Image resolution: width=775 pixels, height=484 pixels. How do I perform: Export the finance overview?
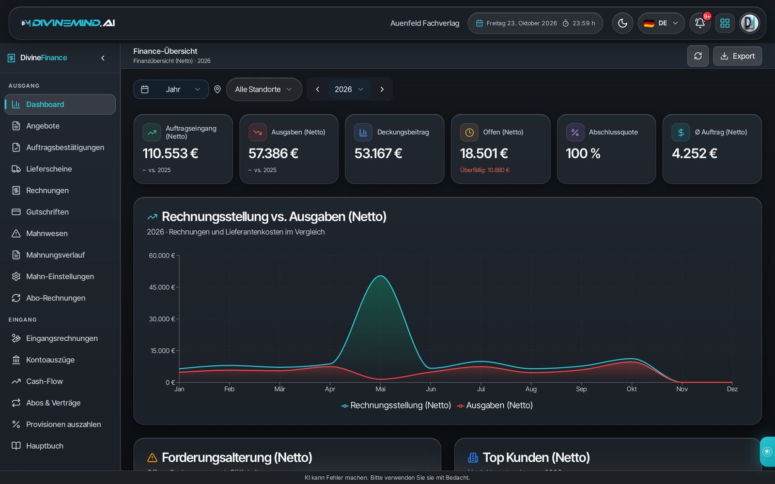click(x=737, y=56)
